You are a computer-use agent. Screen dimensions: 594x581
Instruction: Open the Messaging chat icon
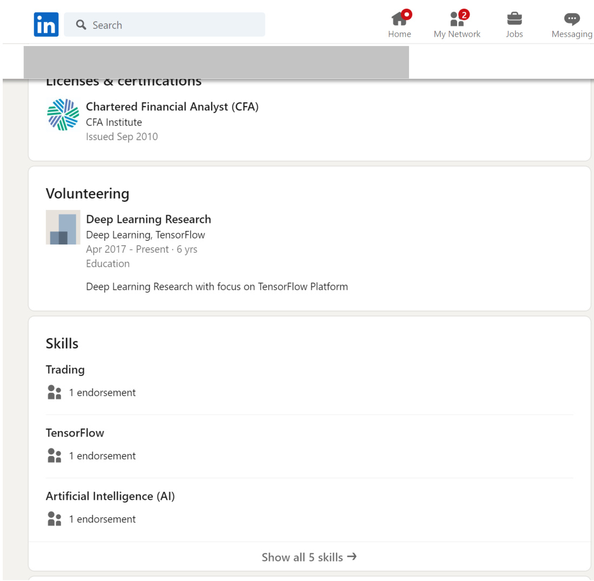click(571, 19)
